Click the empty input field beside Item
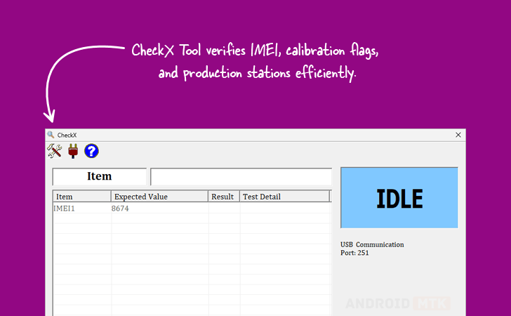This screenshot has height=316, width=511. click(x=241, y=177)
